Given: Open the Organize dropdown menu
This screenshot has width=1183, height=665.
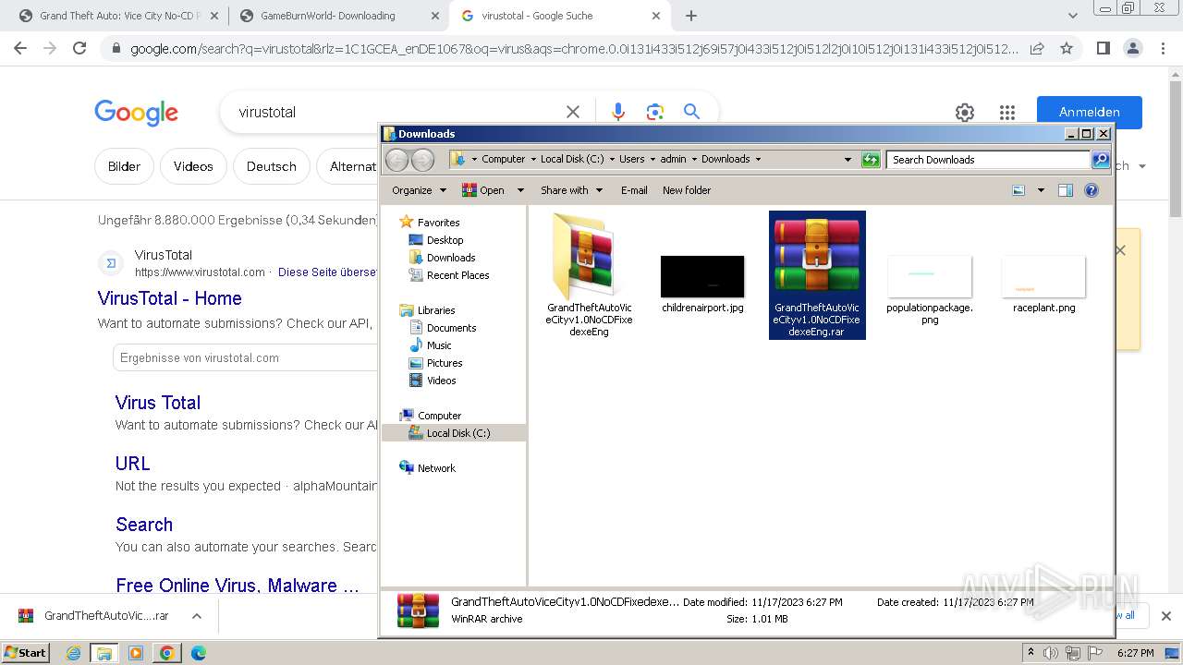Looking at the screenshot, I should pyautogui.click(x=419, y=190).
